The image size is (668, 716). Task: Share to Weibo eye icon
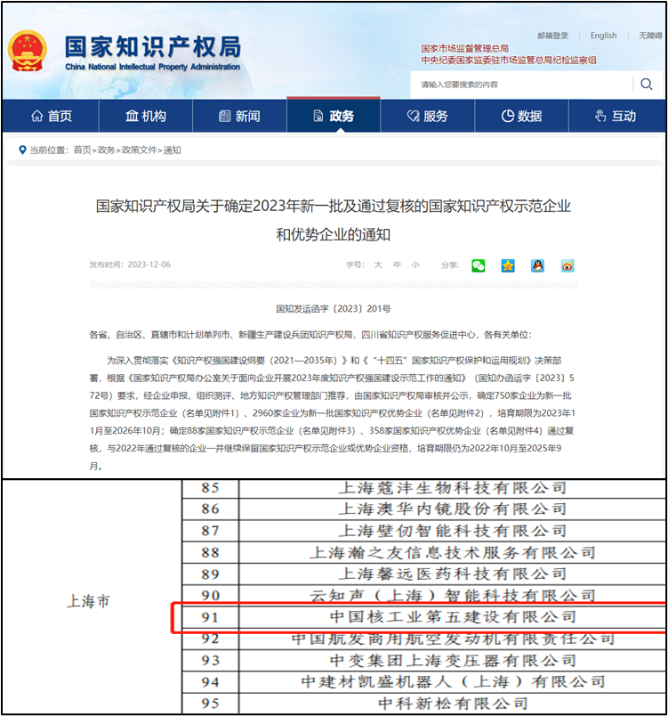coord(567,265)
